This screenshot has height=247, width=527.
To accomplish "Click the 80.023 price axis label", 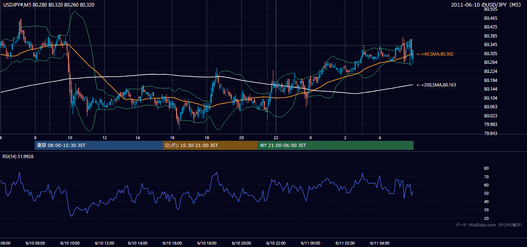I will (x=490, y=116).
